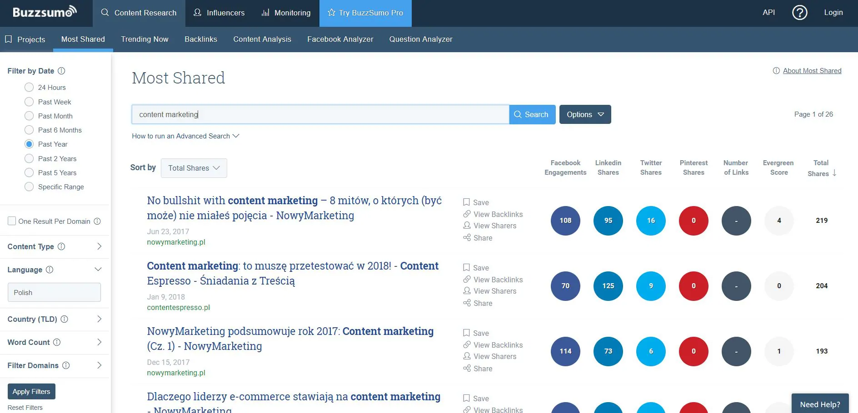858x413 pixels.
Task: Go to the Projects tab
Action: 25,39
